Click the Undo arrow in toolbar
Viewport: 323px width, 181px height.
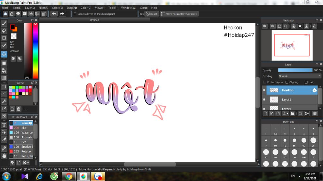54,14
